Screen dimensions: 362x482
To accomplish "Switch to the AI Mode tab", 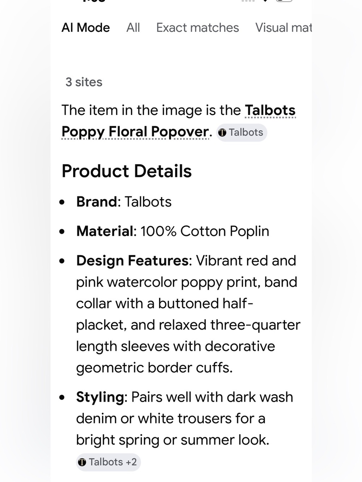I will click(x=86, y=27).
